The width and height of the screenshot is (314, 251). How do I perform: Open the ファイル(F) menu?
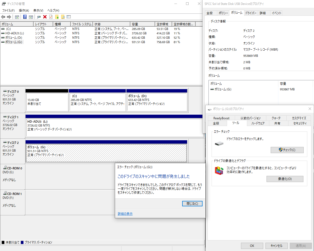(x=8, y=10)
